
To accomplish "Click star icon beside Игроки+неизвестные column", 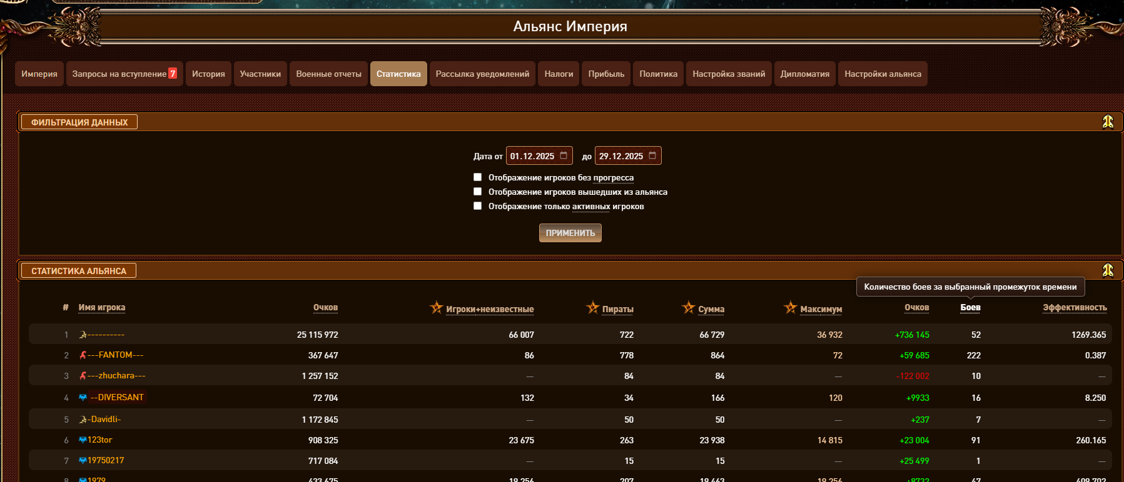I will tap(437, 308).
